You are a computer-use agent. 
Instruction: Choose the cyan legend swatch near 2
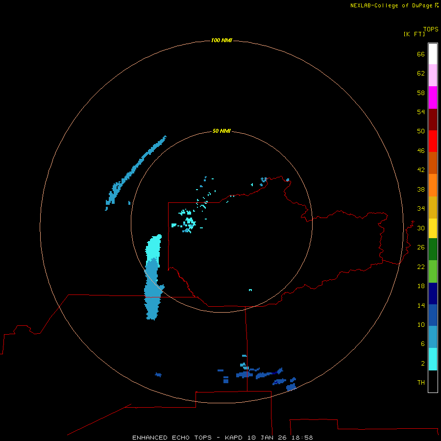(x=433, y=359)
